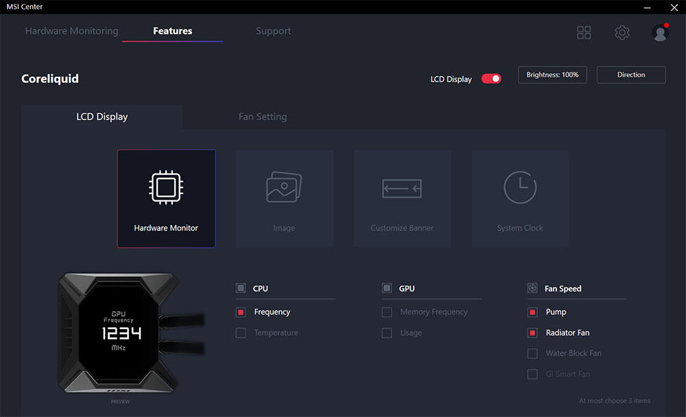Image resolution: width=686 pixels, height=417 pixels.
Task: Uncheck the Pump fan speed checkbox
Action: pos(532,312)
